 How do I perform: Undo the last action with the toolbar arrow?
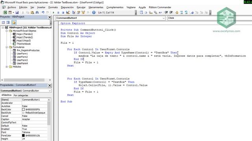coord(43,13)
